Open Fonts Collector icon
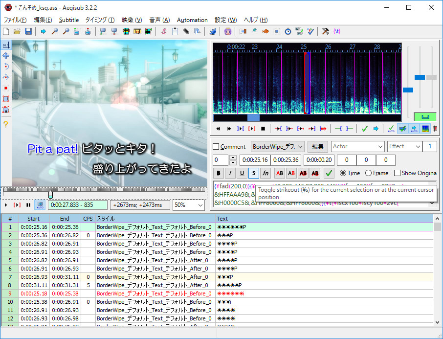Screen dimensions: 443x339 coord(198,31)
